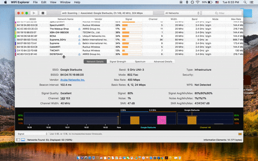Open the Apple menu
Screen dimensions: 258x161
[6, 2]
